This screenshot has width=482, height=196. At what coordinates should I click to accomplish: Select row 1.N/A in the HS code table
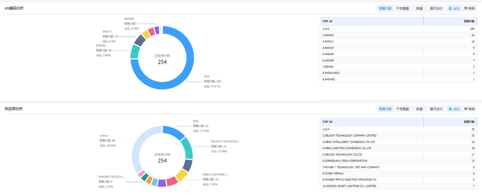coord(398,29)
